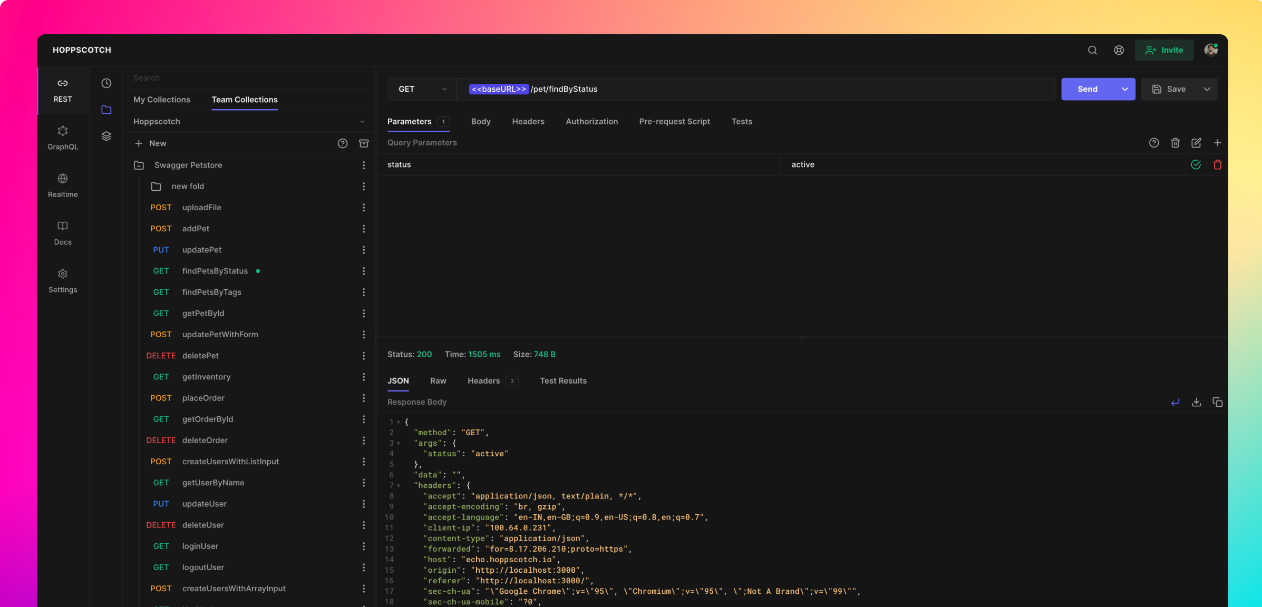Screen dimensions: 1262x607
Task: Download the response body file
Action: point(1196,402)
